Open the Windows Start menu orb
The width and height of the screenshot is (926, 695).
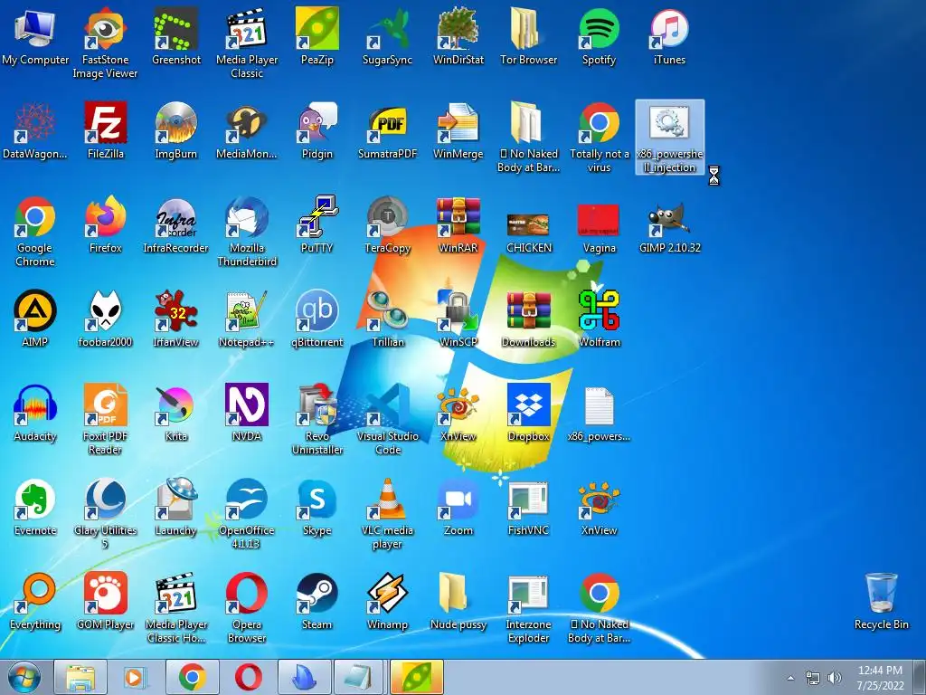click(24, 677)
